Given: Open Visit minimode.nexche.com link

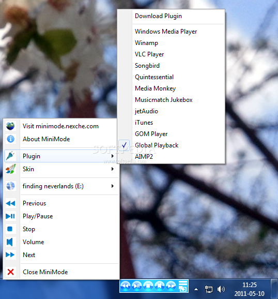Looking at the screenshot, I should coord(61,126).
